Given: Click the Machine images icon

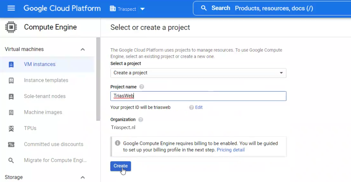Looking at the screenshot, I should 11,112.
